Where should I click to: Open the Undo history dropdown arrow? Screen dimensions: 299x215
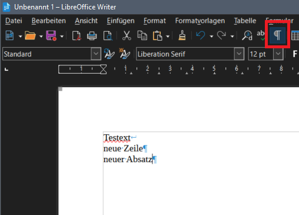point(211,37)
